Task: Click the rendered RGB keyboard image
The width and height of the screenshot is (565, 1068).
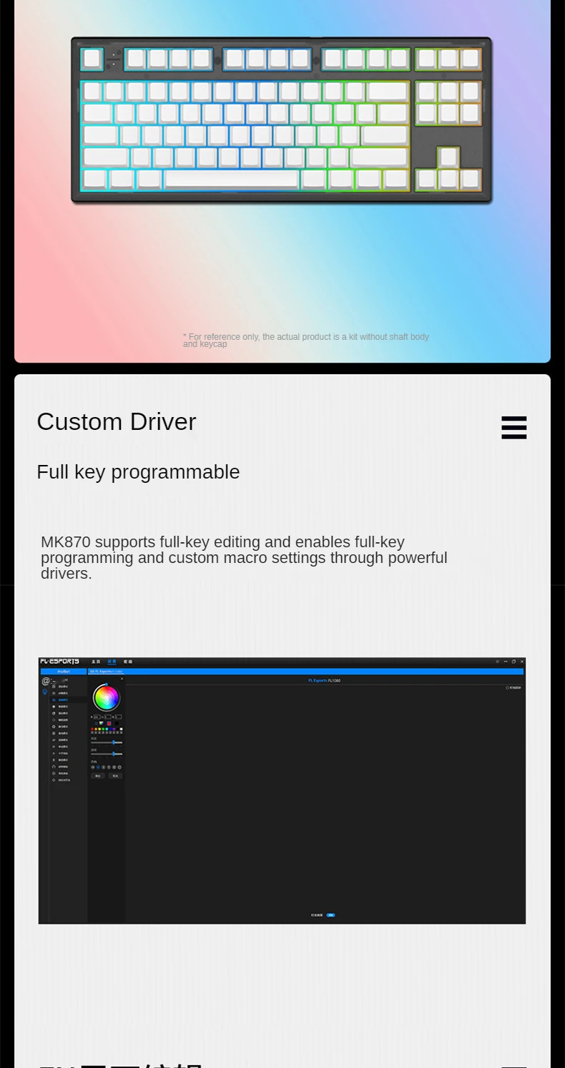Action: click(282, 120)
